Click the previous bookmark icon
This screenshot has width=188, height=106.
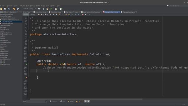(66, 14)
